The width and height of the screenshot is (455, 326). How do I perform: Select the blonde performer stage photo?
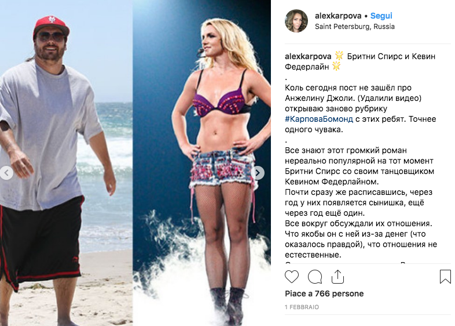pos(202,163)
